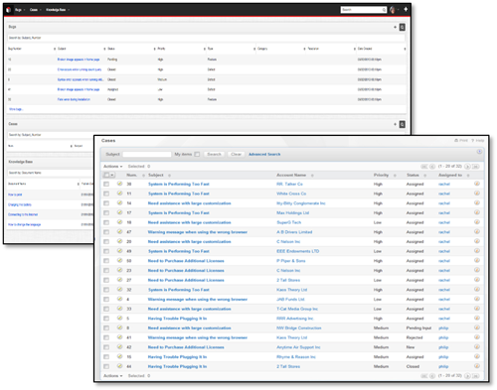Viewport: 497px width, 390px height.
Task: Tick the select-all checkbox in the table header
Action: 106,175
